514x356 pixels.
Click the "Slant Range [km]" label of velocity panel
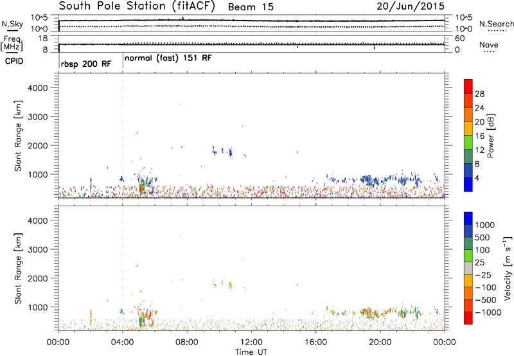click(x=18, y=269)
